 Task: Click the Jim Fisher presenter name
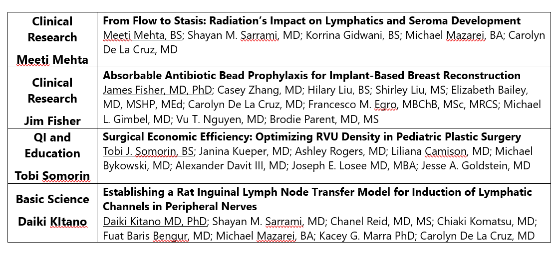pos(52,121)
